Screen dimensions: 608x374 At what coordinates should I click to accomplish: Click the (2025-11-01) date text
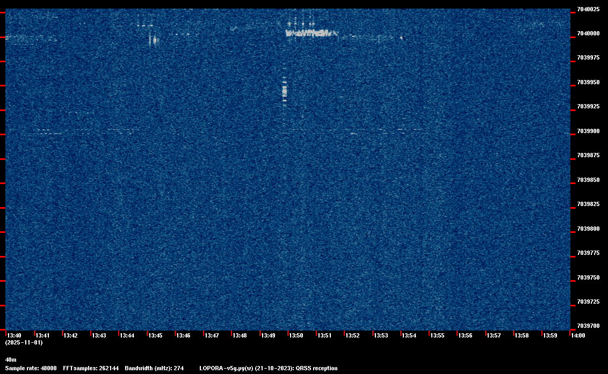(24, 342)
